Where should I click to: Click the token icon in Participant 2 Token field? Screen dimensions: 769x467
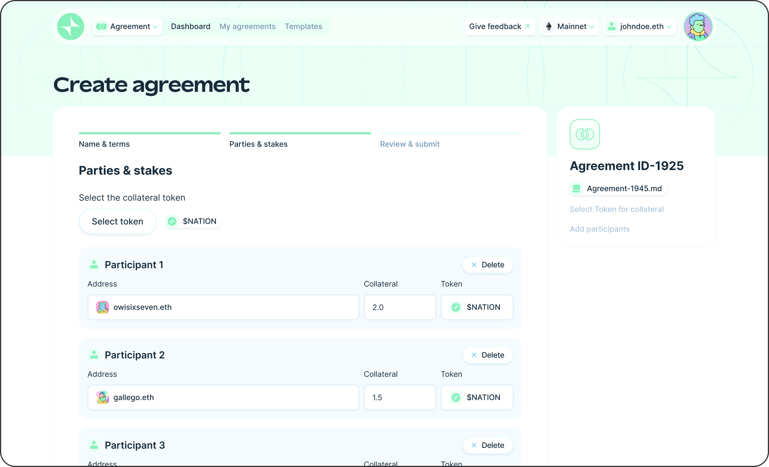pyautogui.click(x=456, y=397)
